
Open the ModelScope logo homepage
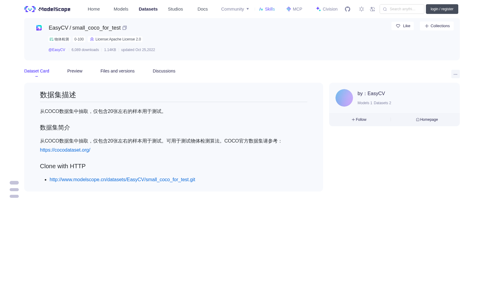pyautogui.click(x=47, y=9)
